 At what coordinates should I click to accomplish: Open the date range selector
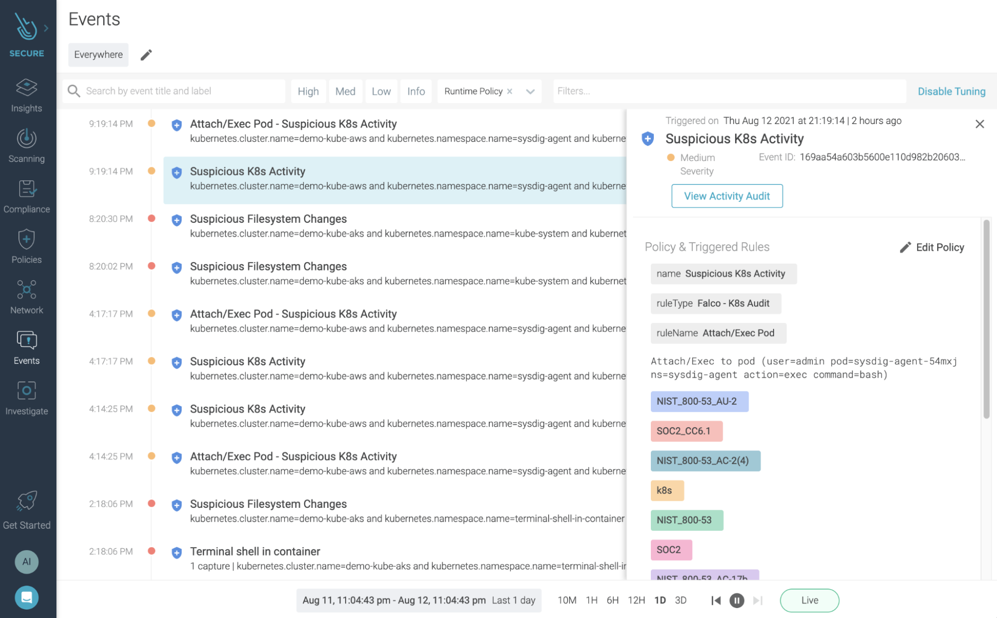[x=418, y=600]
